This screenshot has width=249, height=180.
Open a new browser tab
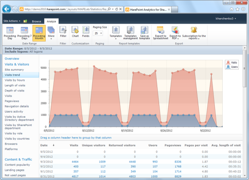(174, 10)
